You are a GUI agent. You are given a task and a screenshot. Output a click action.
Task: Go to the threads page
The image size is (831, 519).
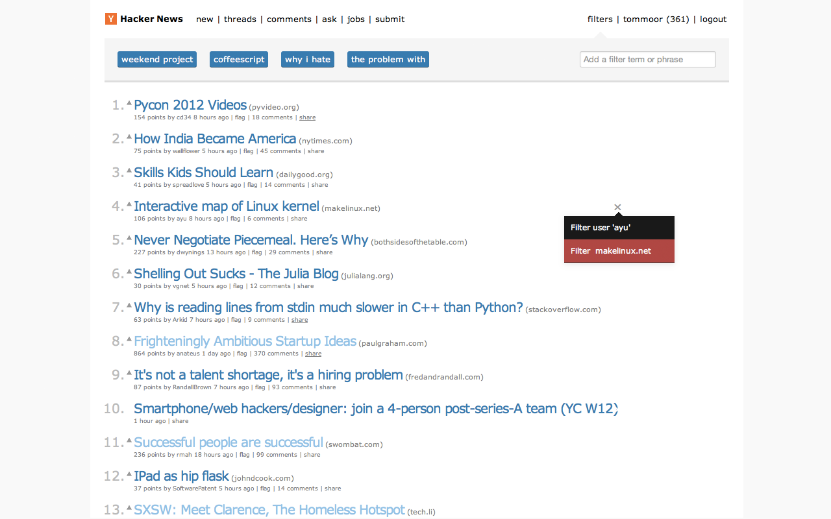click(240, 19)
